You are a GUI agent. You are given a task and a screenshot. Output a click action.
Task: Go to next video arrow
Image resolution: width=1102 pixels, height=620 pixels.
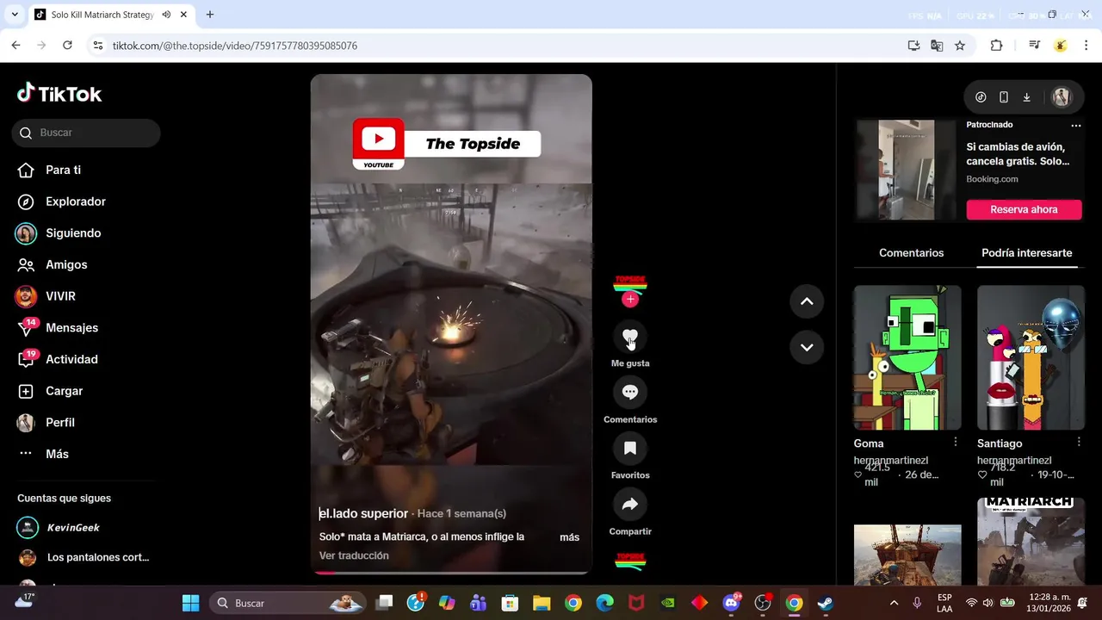point(807,347)
